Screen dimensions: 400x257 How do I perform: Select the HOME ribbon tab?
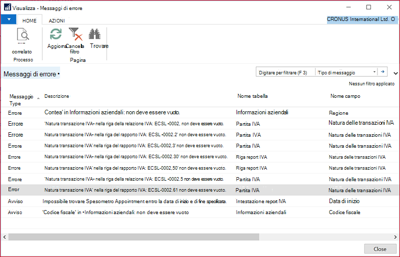coord(29,20)
